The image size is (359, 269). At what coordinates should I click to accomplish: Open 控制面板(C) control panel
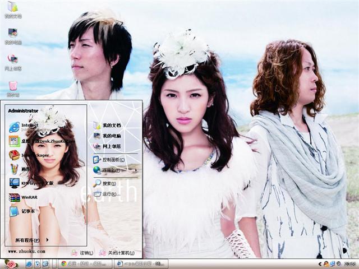[x=109, y=159]
